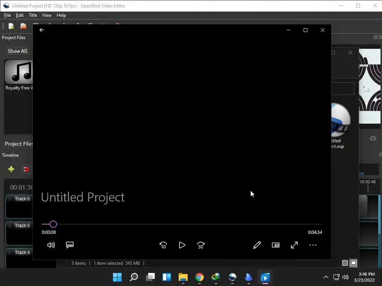Switch player to mini view

[x=276, y=245]
